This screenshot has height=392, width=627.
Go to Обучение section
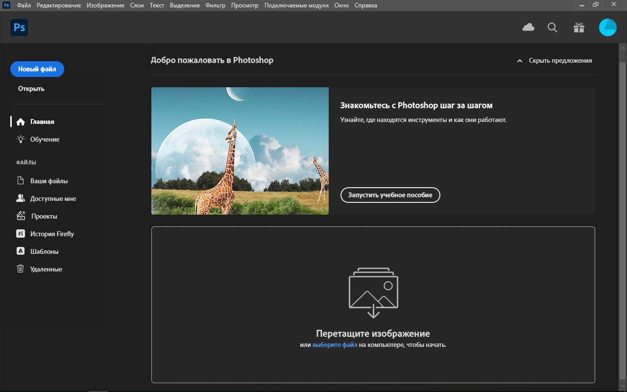coord(45,140)
